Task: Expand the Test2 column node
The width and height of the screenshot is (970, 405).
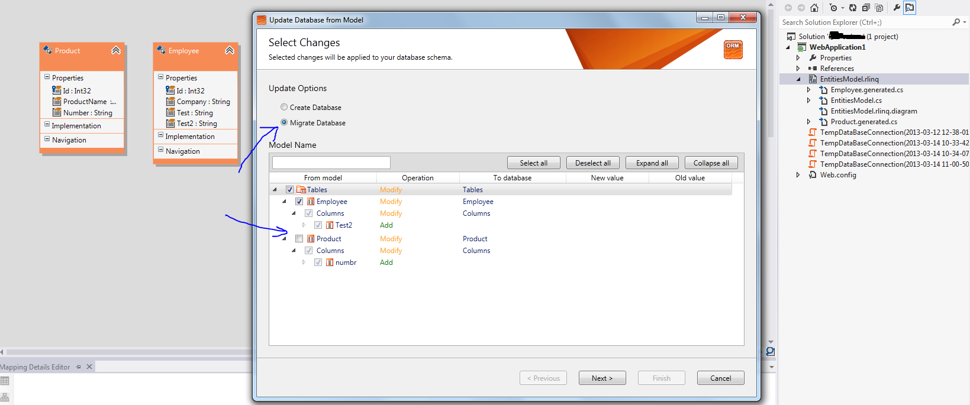Action: (x=304, y=225)
